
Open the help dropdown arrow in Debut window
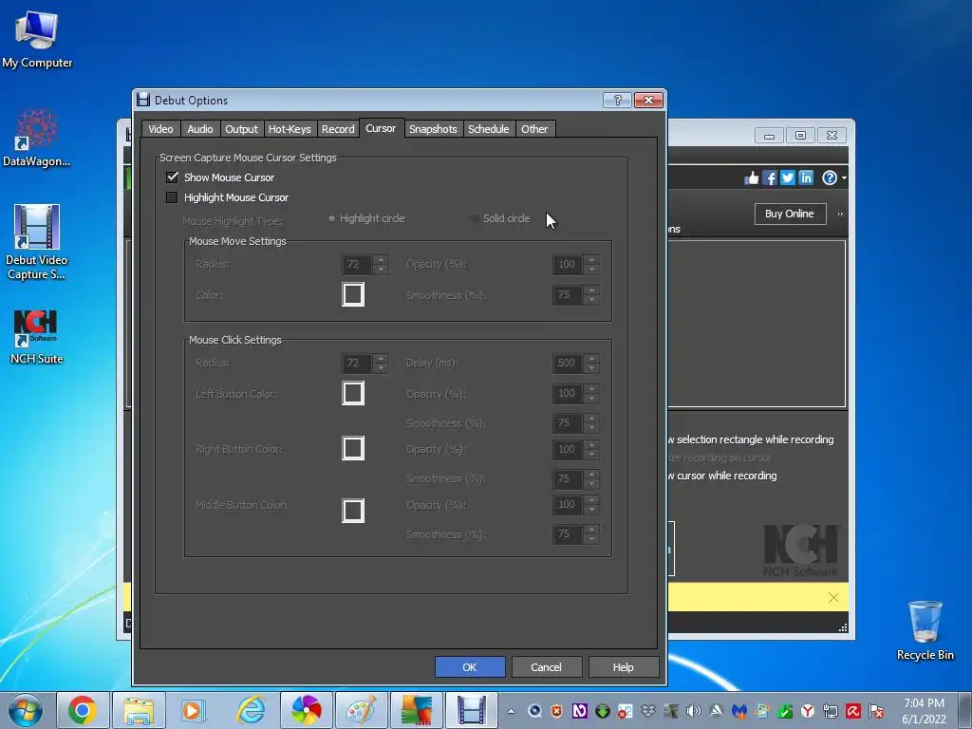(x=844, y=178)
